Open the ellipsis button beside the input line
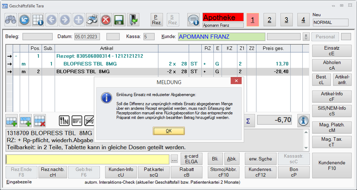 [174, 159]
